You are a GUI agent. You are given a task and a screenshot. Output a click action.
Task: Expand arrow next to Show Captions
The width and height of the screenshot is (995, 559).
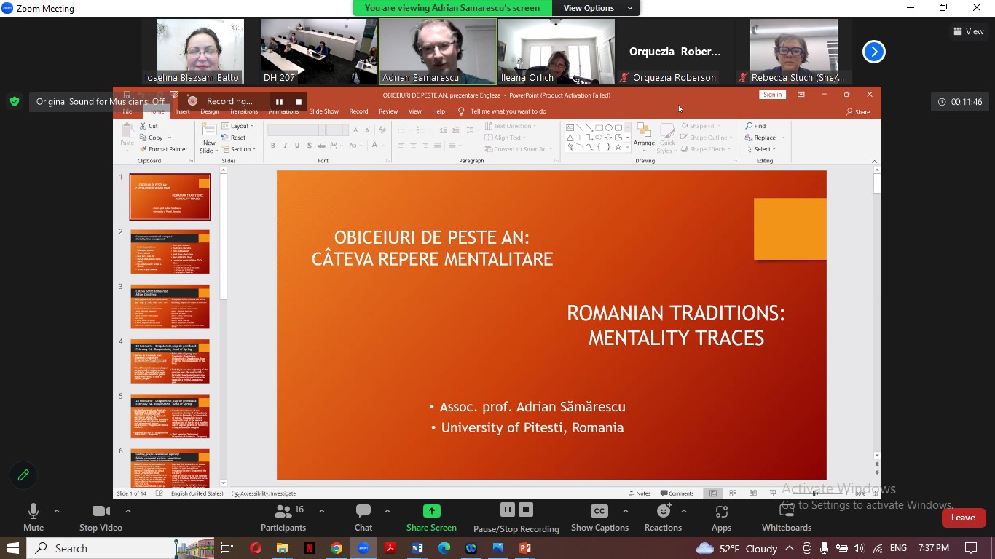tap(625, 511)
